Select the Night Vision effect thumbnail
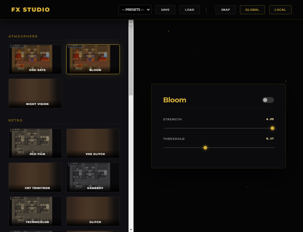Viewport: 303px width, 232px height. tap(35, 93)
